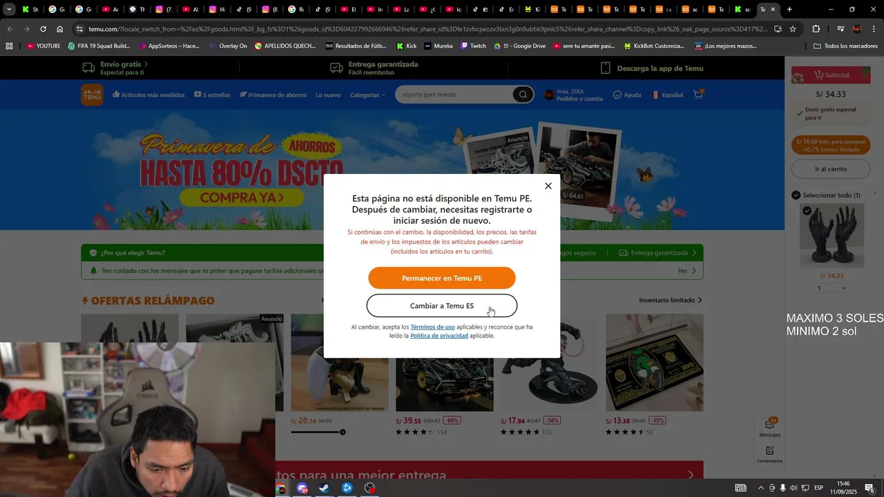This screenshot has height=497, width=884.
Task: Click the S/ 59.00 min. para comprar notice
Action: pyautogui.click(x=831, y=146)
